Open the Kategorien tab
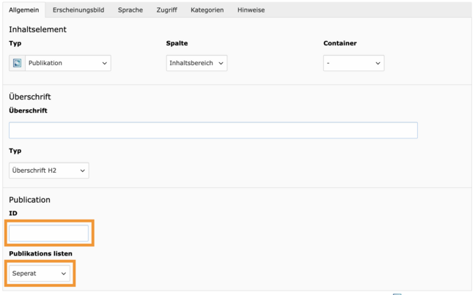This screenshot has width=475, height=295. pyautogui.click(x=207, y=10)
